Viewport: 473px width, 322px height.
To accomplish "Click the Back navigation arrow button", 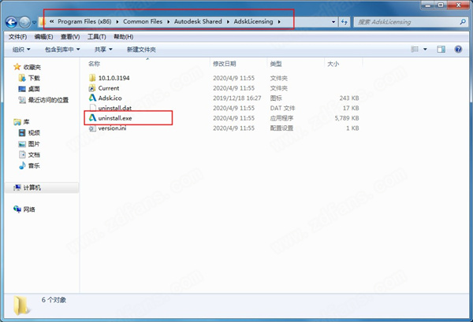I will click(12, 22).
